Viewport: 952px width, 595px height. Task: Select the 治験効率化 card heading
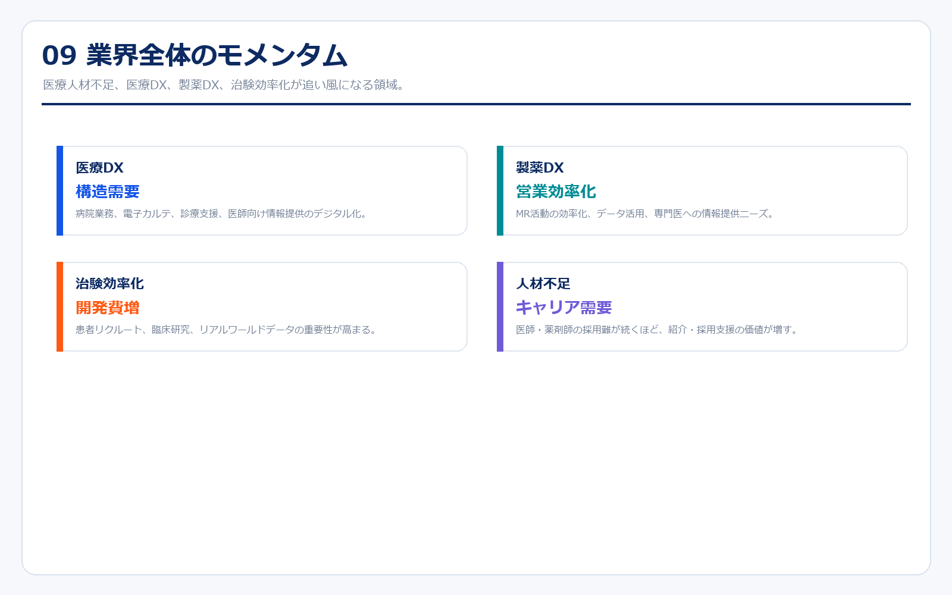109,284
